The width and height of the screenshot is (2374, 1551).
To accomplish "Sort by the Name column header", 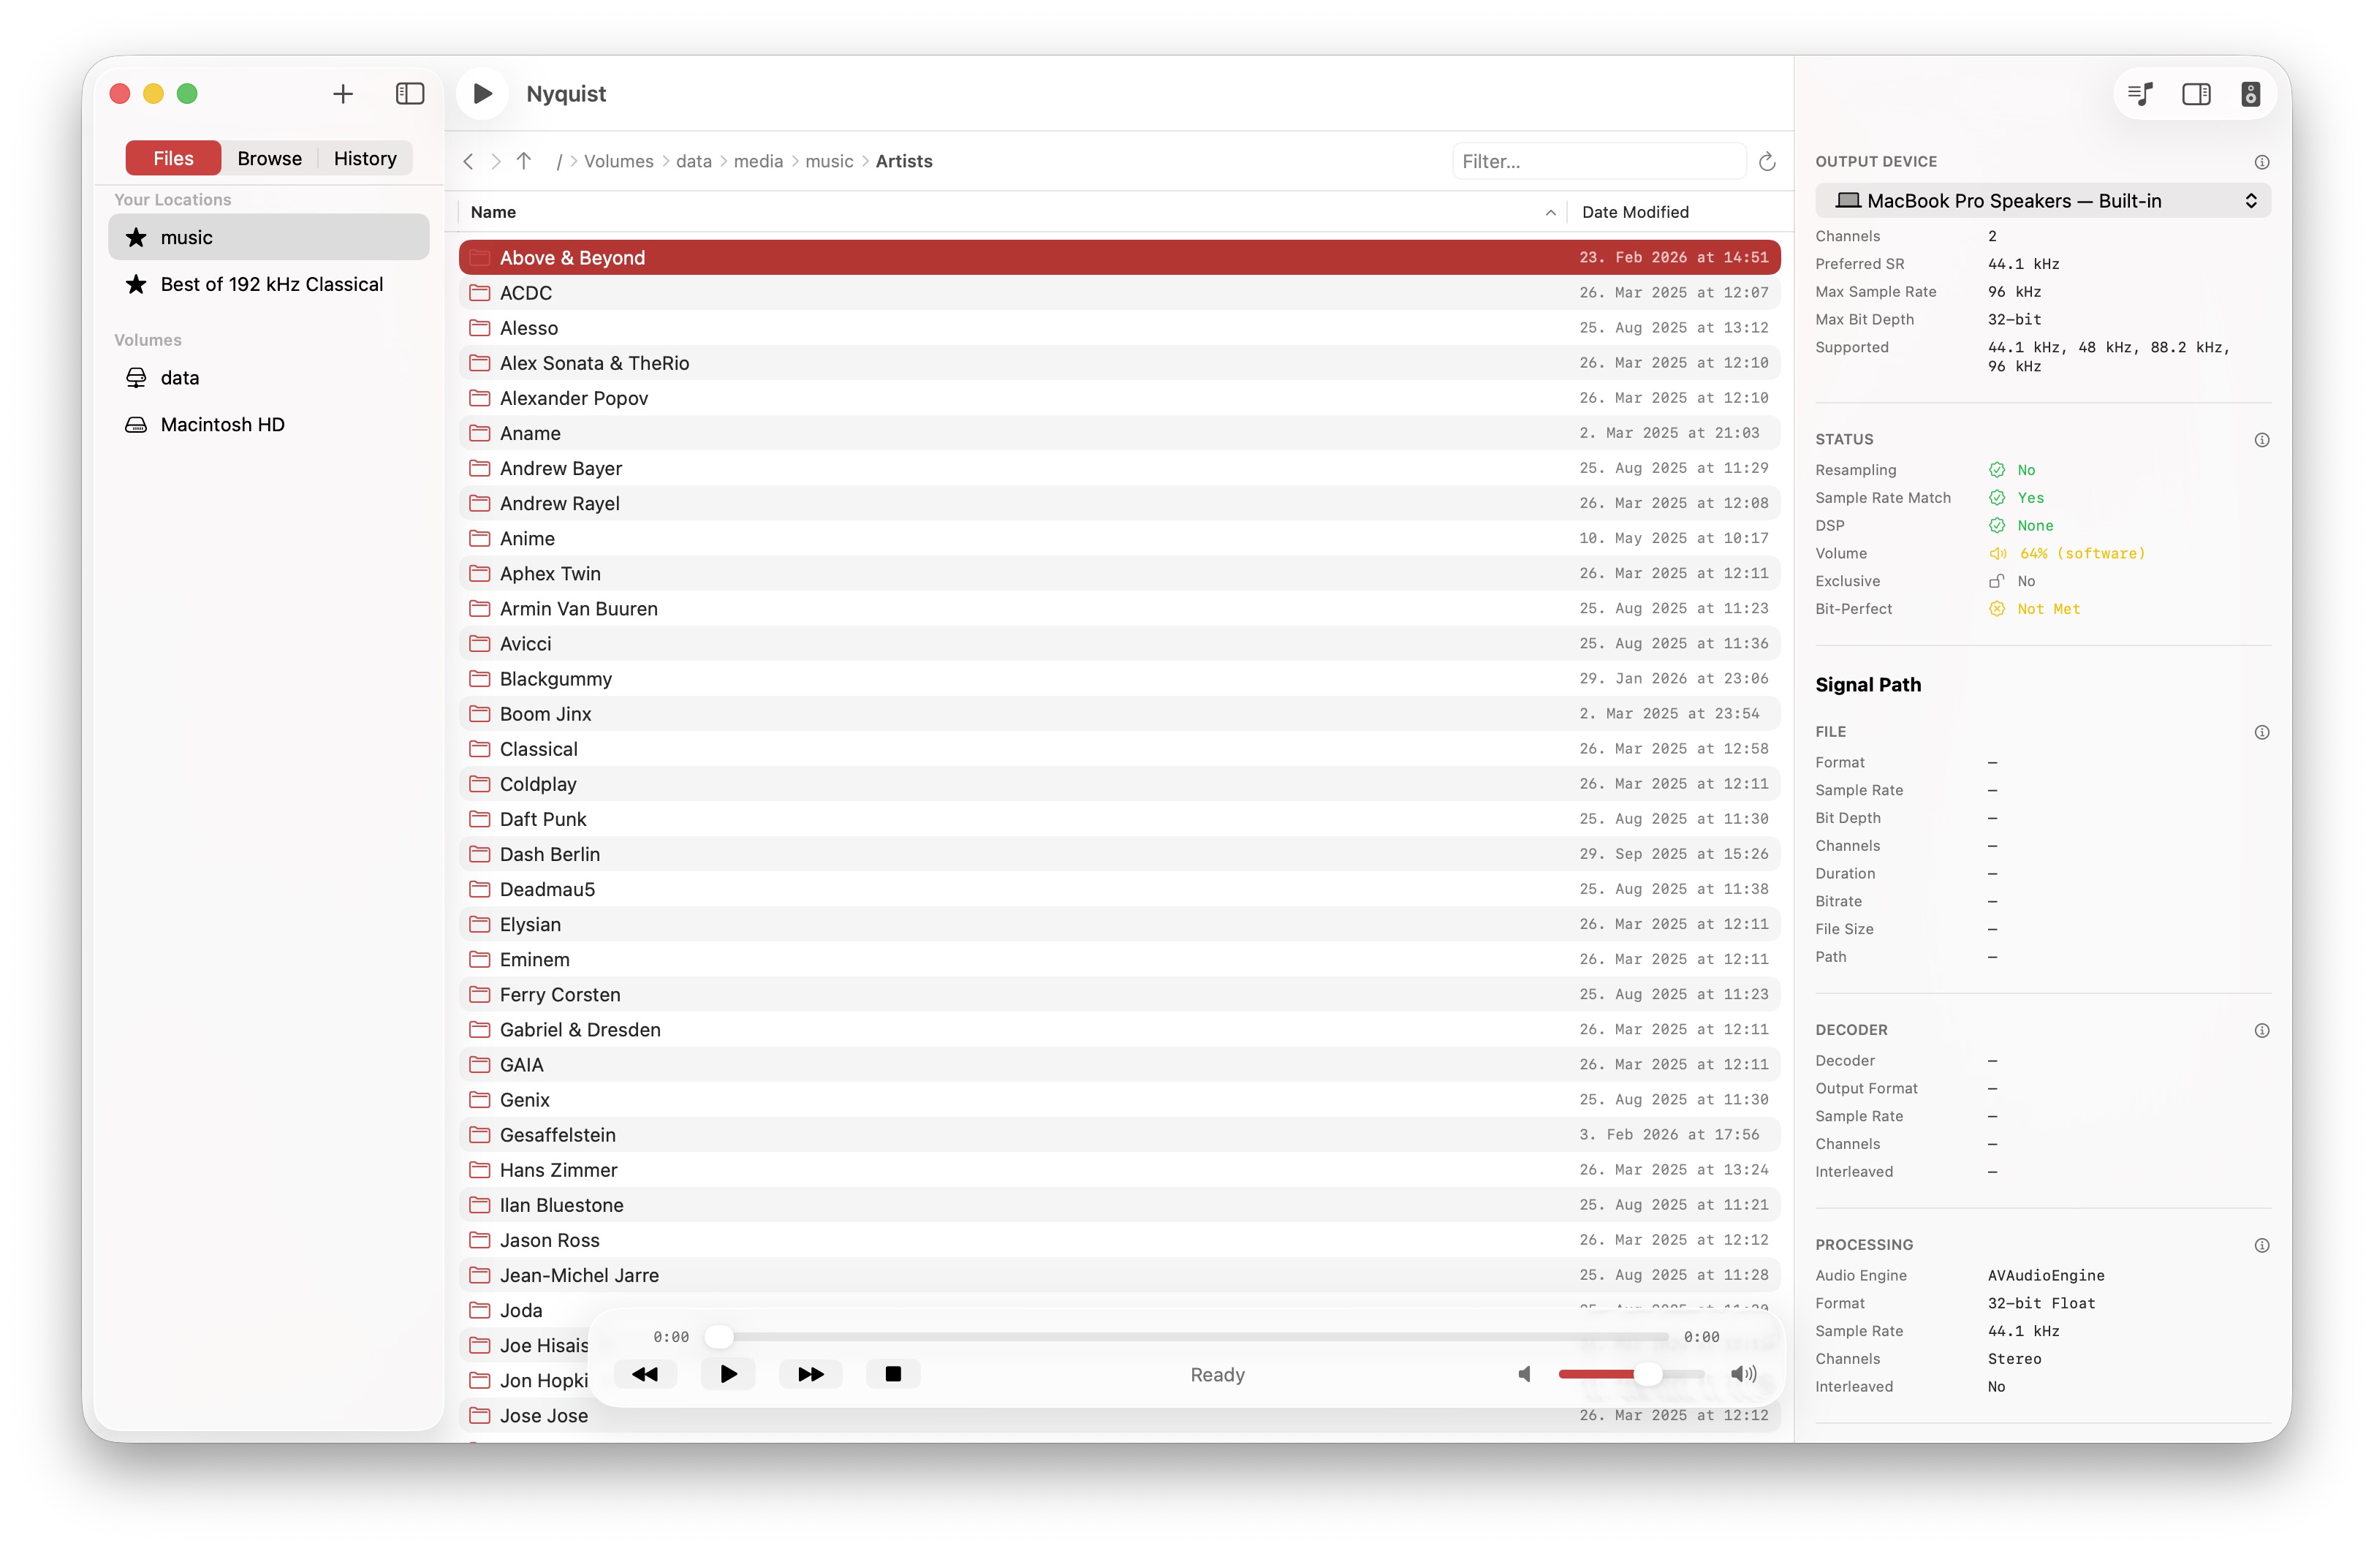I will point(1012,213).
